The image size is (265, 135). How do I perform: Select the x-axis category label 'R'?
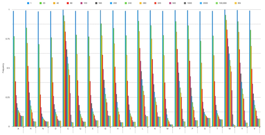(31, 129)
